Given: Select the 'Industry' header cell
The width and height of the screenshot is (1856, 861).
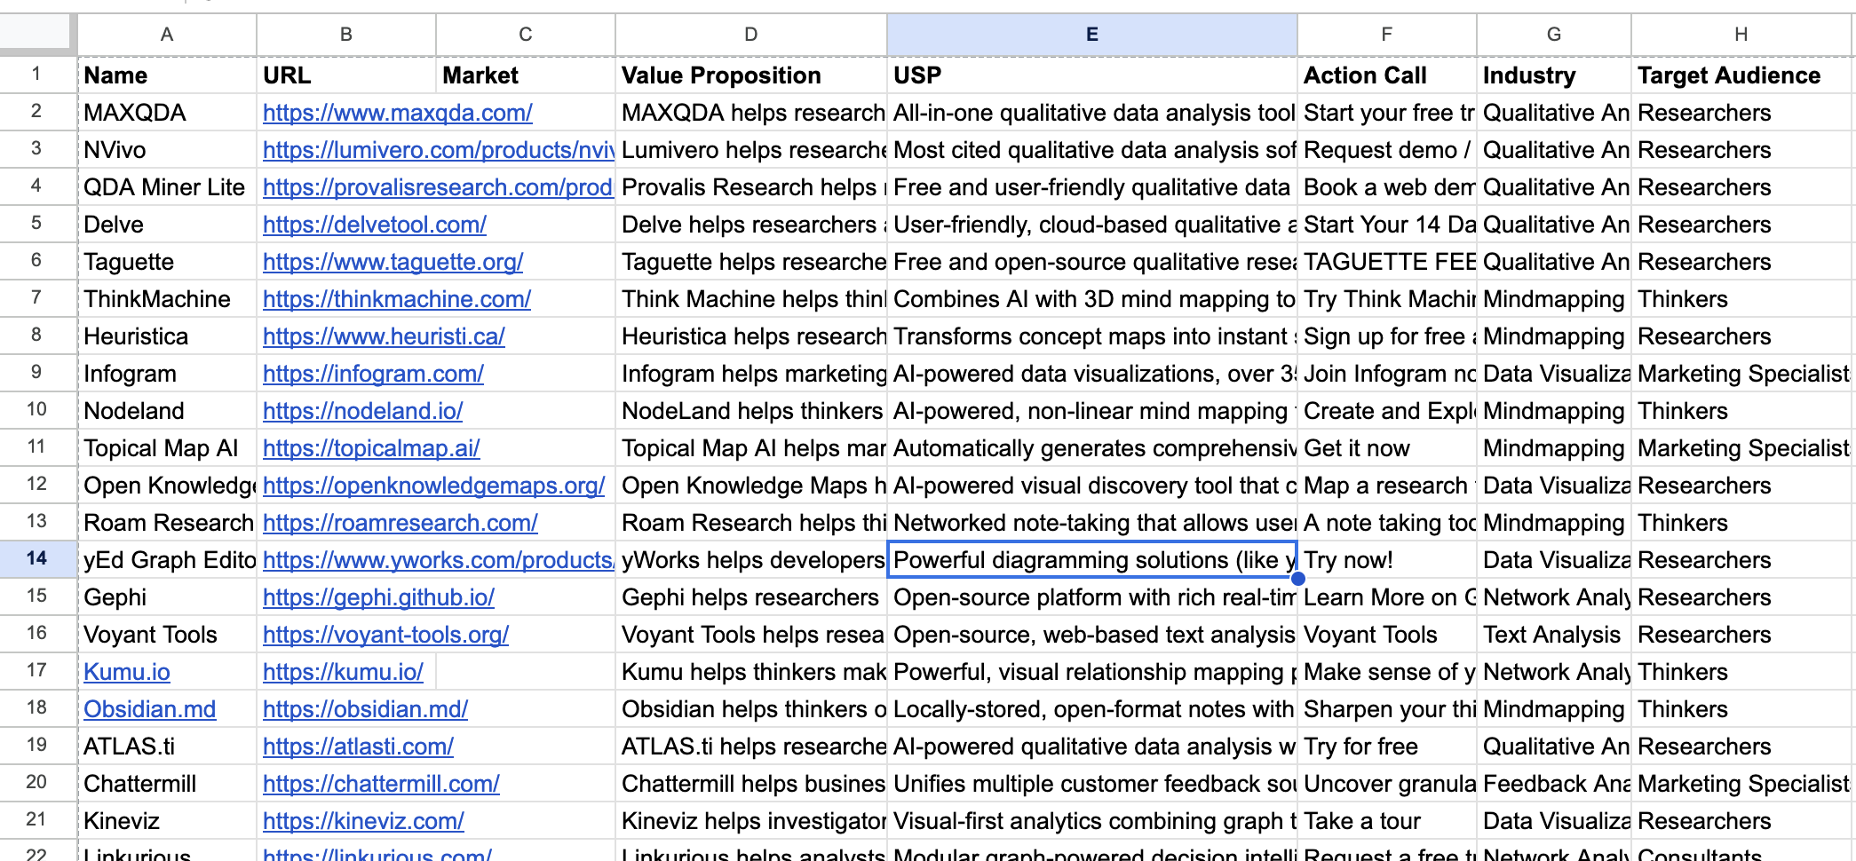Looking at the screenshot, I should click(x=1553, y=75).
